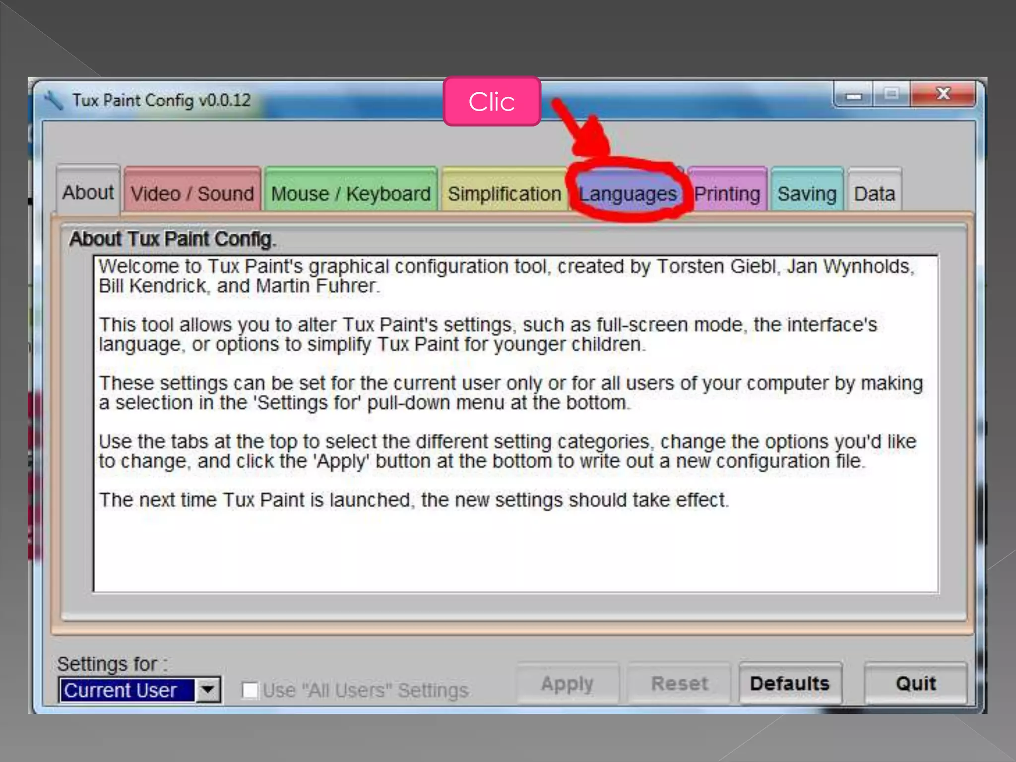Select the Simplification tab

(504, 193)
